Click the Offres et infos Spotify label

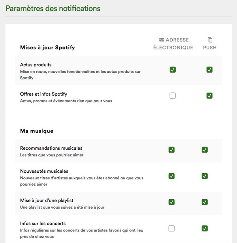(43, 94)
